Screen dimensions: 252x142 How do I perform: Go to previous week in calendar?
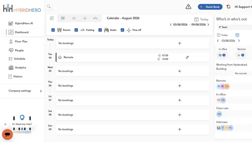170,24
